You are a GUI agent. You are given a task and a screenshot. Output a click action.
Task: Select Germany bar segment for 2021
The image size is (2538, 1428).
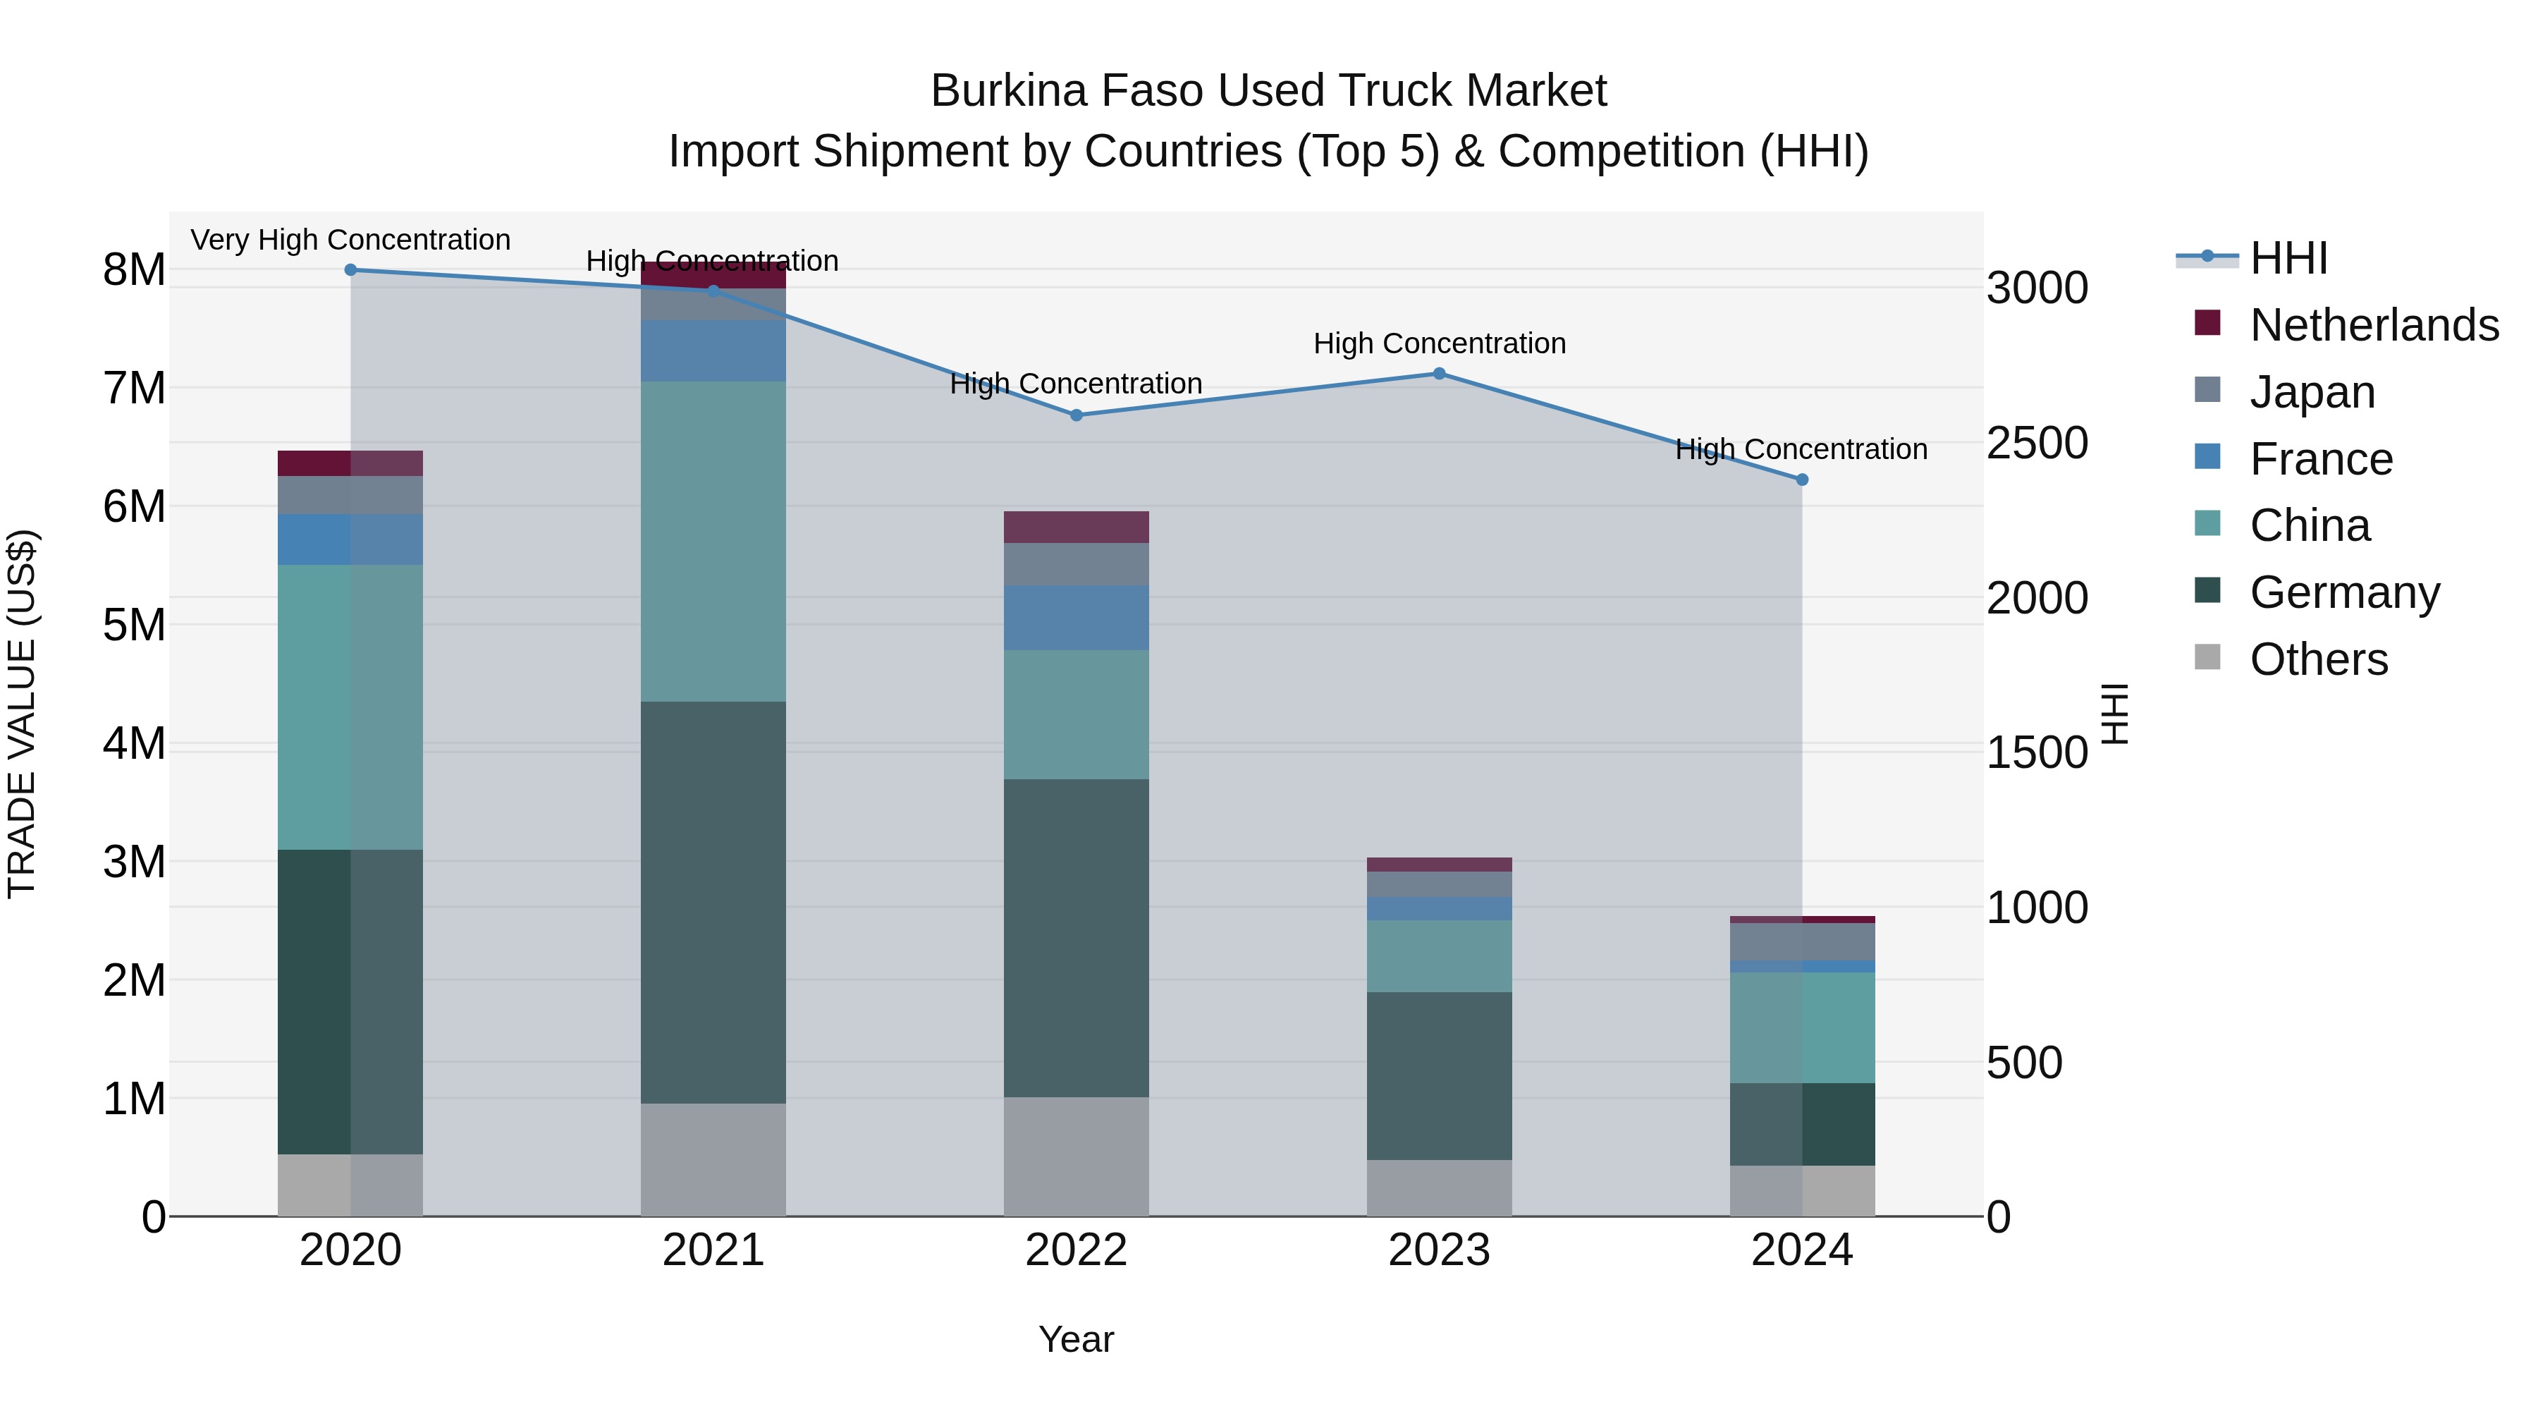tap(713, 903)
